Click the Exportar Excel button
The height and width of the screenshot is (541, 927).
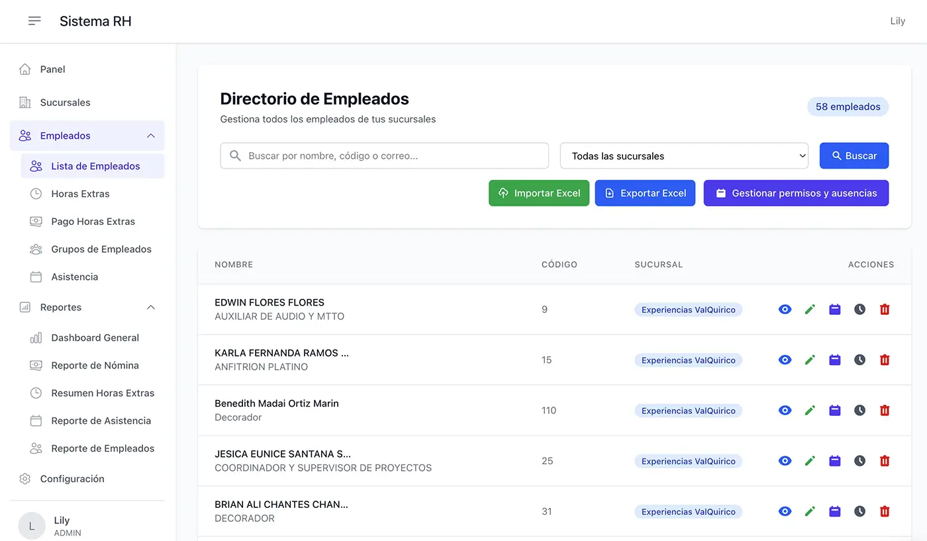click(x=645, y=192)
